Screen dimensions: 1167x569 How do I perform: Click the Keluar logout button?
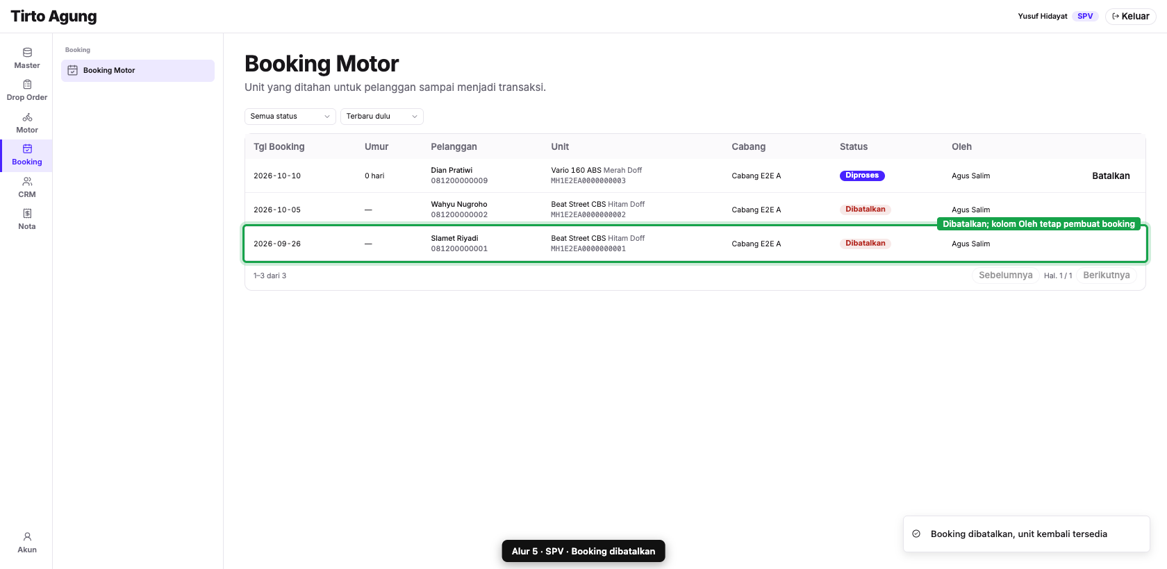point(1131,16)
